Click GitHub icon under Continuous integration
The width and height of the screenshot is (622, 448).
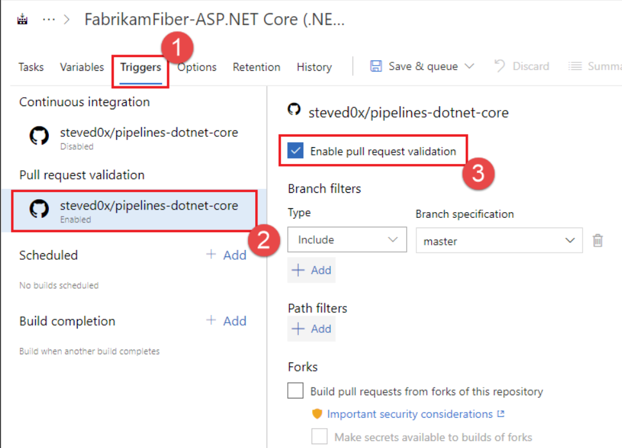coord(39,136)
